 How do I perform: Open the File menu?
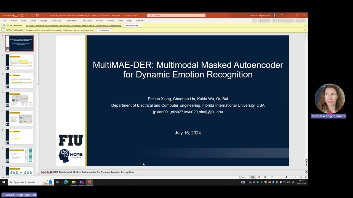[x=4, y=21]
